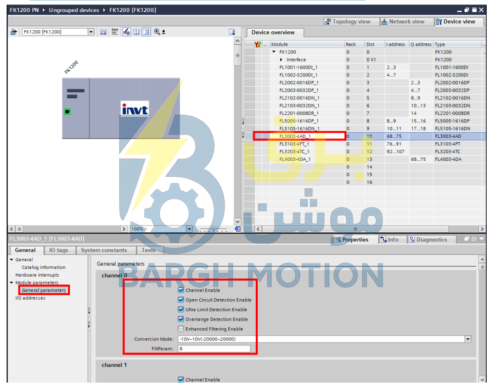The width and height of the screenshot is (501, 387).
Task: Click the page break grid icon
Action: pos(137,32)
